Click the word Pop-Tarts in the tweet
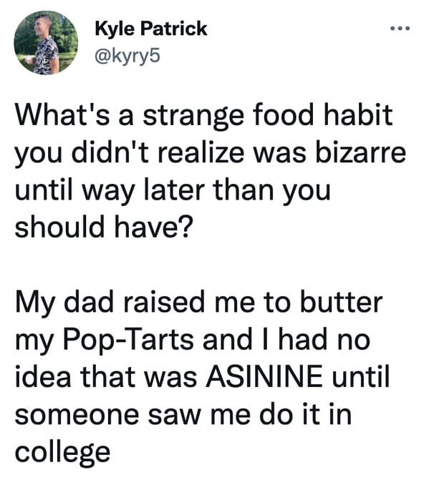The image size is (429, 480). [x=129, y=341]
